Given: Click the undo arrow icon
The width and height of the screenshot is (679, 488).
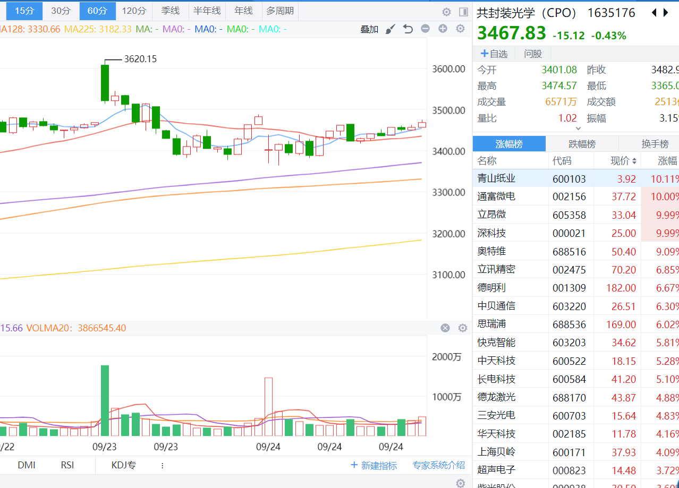Looking at the screenshot, I should (x=408, y=29).
